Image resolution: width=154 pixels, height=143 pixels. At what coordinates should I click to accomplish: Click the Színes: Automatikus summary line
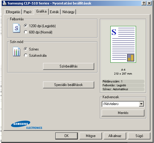click(x=123, y=89)
